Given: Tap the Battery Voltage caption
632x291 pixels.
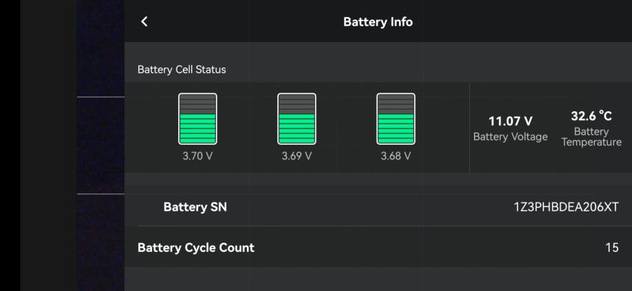Looking at the screenshot, I should (x=510, y=137).
